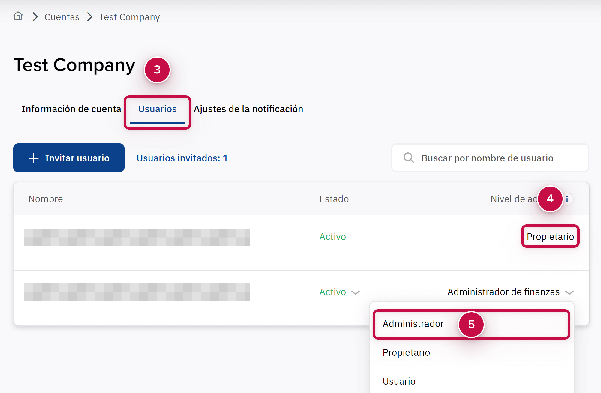This screenshot has height=393, width=601.
Task: Choose Propietario in the dropdown list
Action: pos(406,352)
